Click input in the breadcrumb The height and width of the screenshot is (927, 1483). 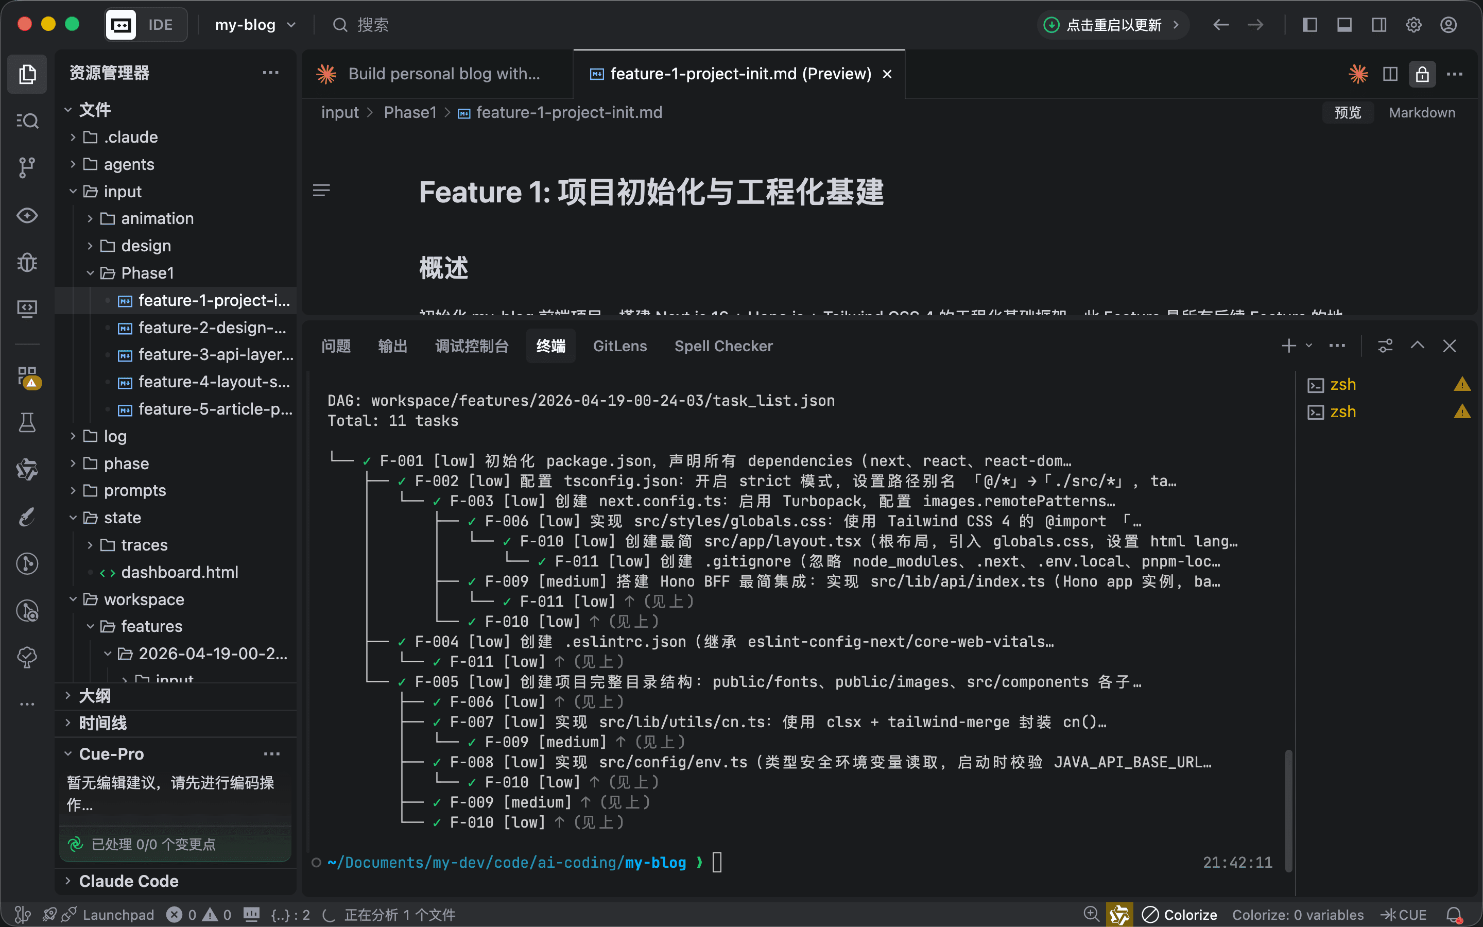(x=339, y=112)
